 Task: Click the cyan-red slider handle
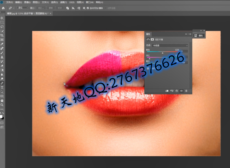[x=163, y=53]
